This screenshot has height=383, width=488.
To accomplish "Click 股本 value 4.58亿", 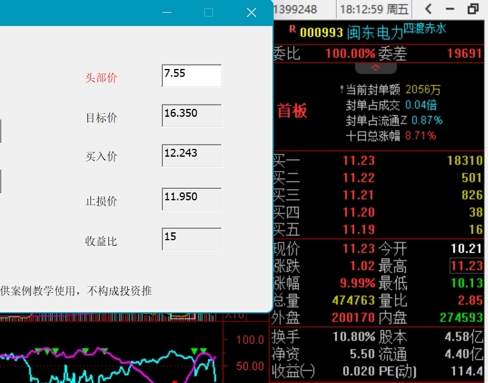I will click(464, 336).
